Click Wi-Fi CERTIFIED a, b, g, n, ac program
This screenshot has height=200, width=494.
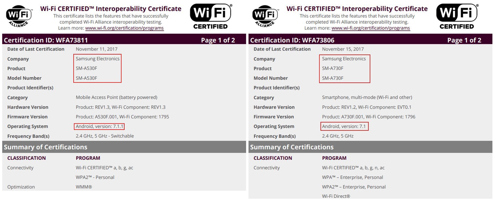353,168
